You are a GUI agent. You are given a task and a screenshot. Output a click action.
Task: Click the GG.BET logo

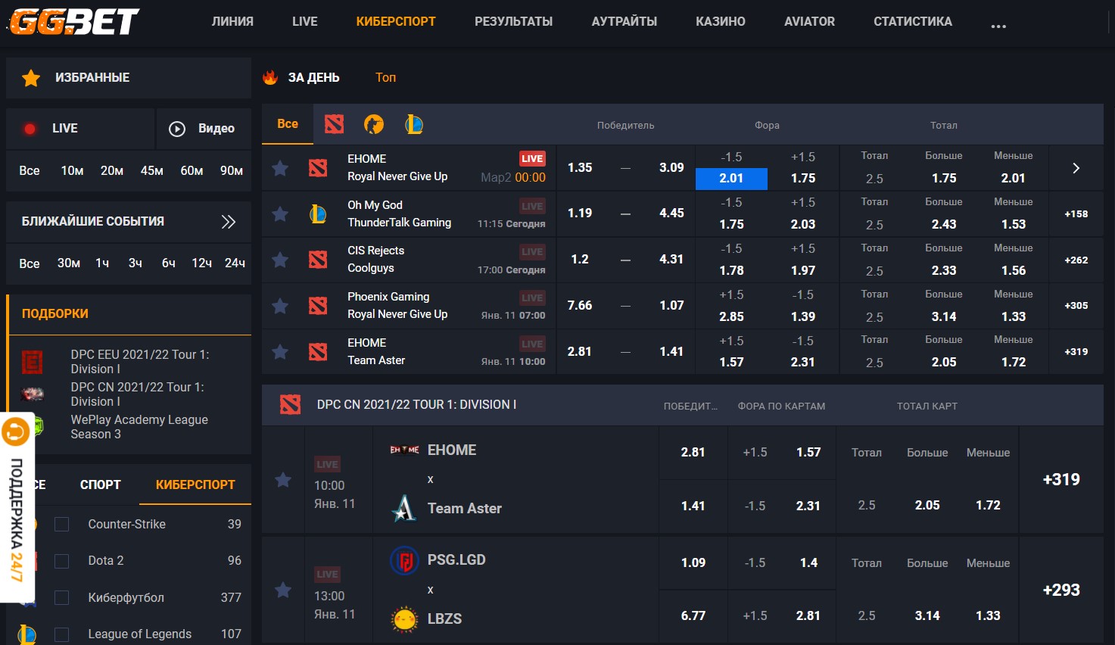tap(73, 21)
